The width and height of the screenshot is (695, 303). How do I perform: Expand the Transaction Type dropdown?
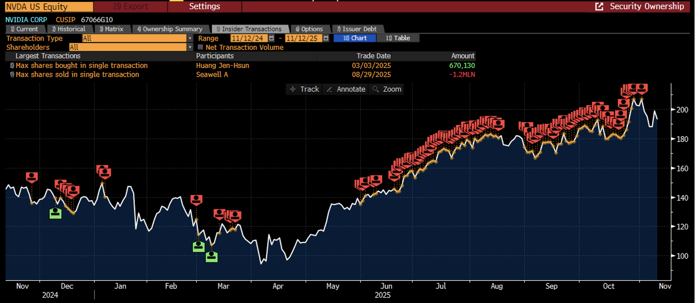click(x=190, y=38)
